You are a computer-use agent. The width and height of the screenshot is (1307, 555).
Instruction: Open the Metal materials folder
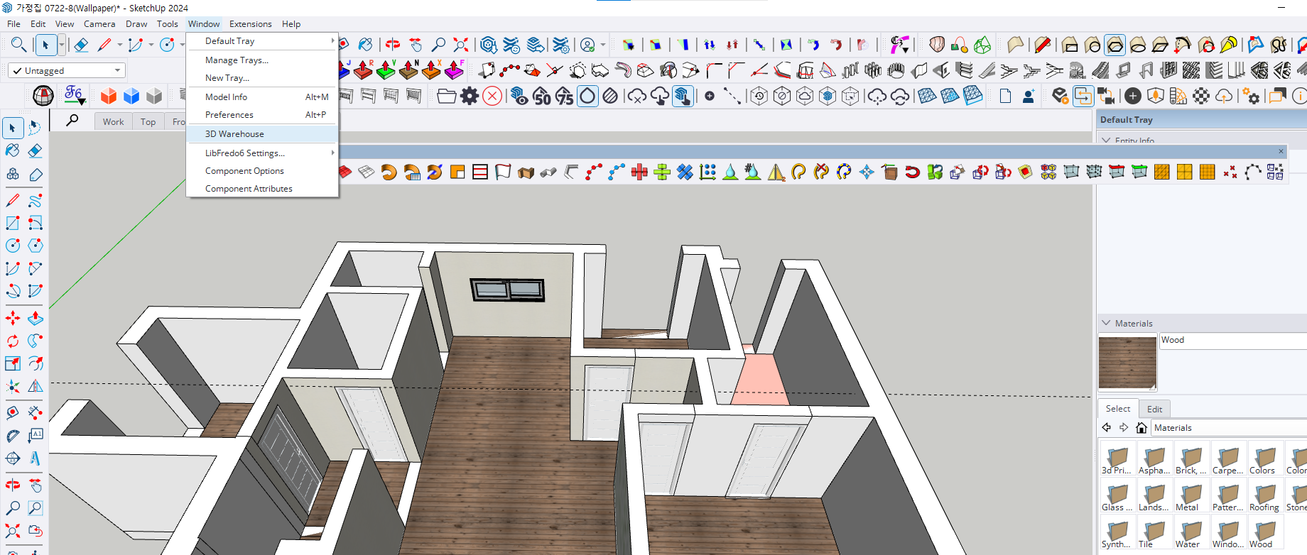coord(1191,495)
